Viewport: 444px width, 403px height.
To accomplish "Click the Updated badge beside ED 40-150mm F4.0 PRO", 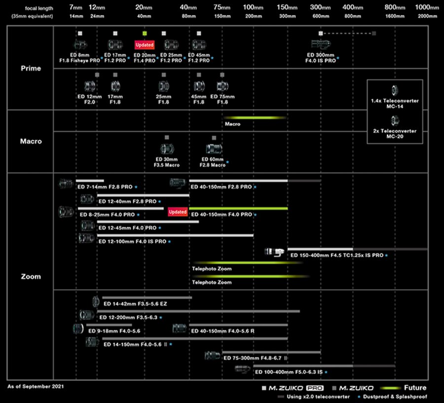I will pos(178,212).
